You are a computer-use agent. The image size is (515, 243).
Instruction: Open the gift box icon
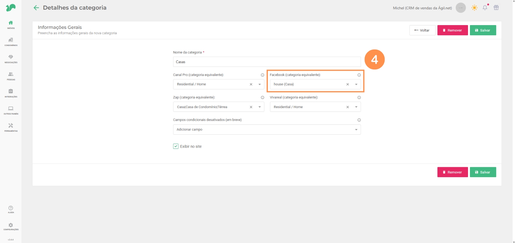(x=496, y=8)
